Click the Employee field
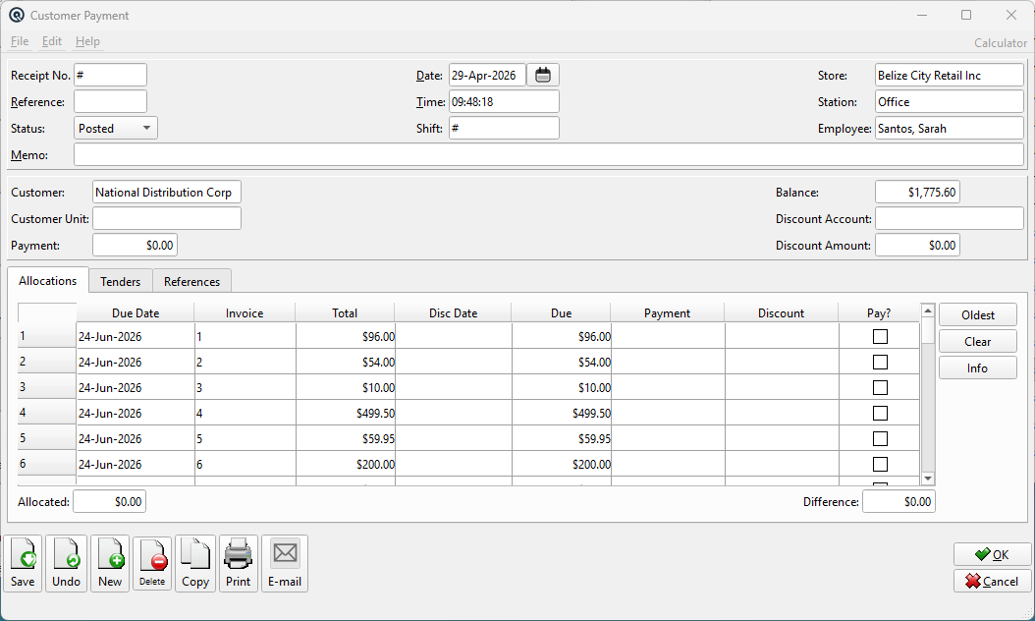 pos(950,128)
